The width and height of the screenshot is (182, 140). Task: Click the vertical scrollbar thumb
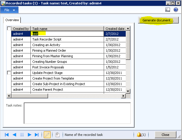click(128, 45)
